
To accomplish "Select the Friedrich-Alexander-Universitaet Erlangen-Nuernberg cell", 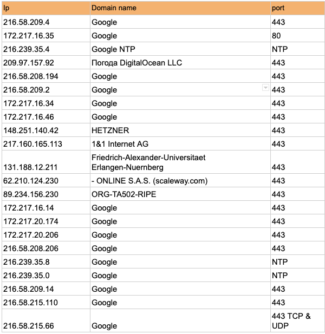I will point(179,162).
